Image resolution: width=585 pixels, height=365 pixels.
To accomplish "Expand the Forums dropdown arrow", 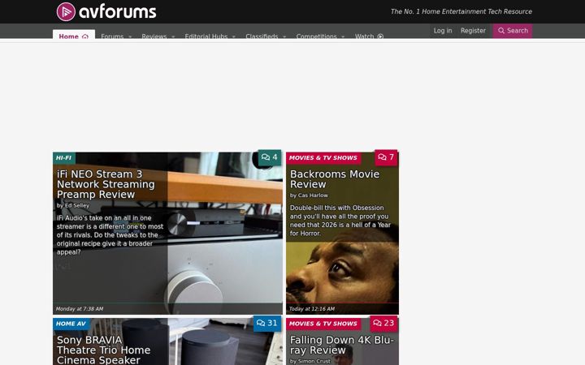I will tap(130, 36).
